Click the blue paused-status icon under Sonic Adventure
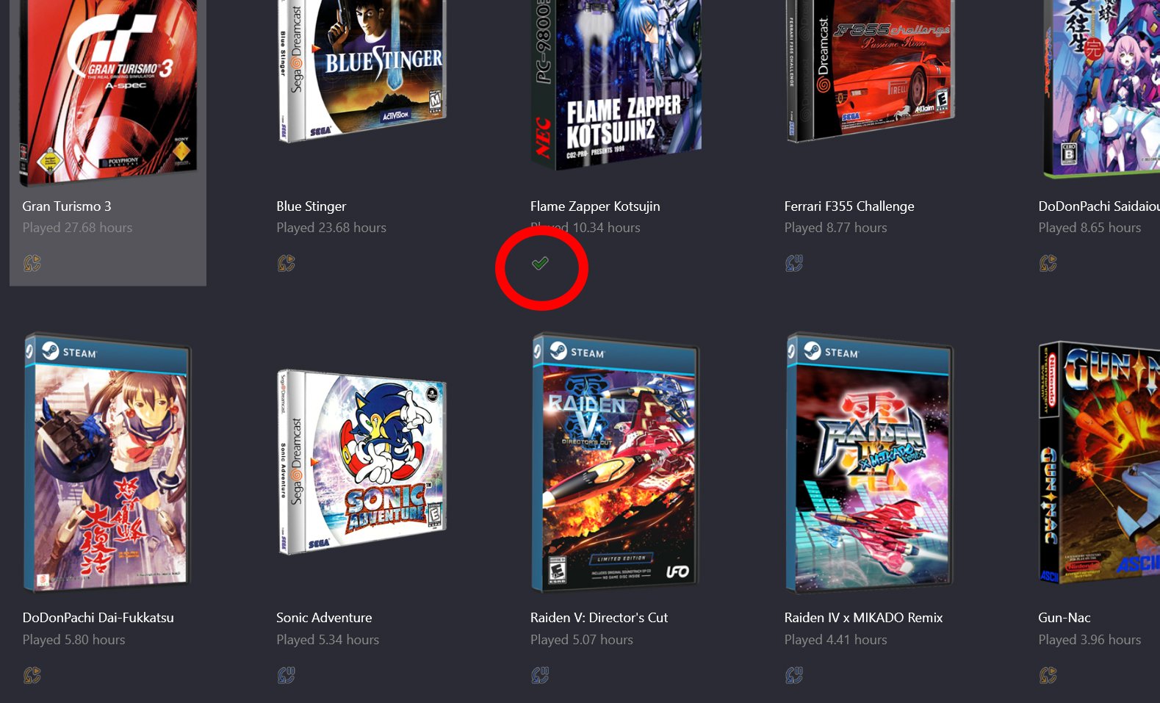1160x703 pixels. [x=286, y=675]
